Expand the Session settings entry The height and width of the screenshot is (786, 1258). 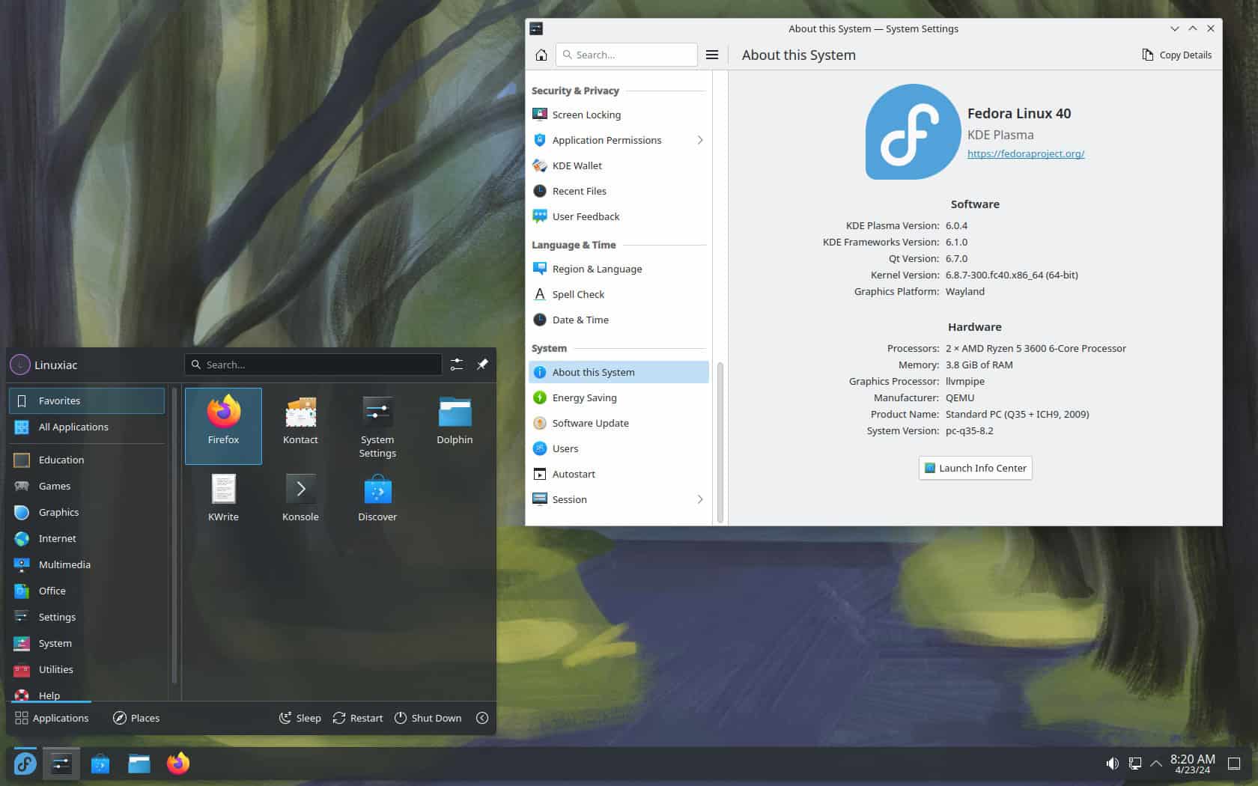tap(700, 499)
